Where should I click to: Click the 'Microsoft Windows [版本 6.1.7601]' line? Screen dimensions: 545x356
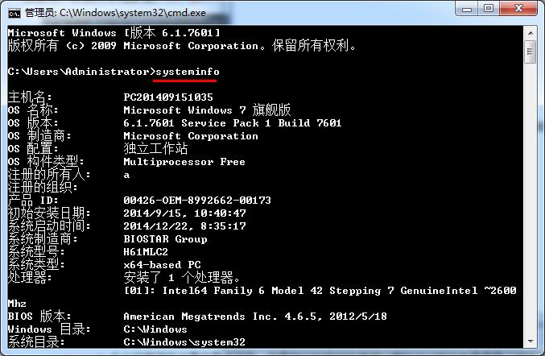pyautogui.click(x=114, y=33)
